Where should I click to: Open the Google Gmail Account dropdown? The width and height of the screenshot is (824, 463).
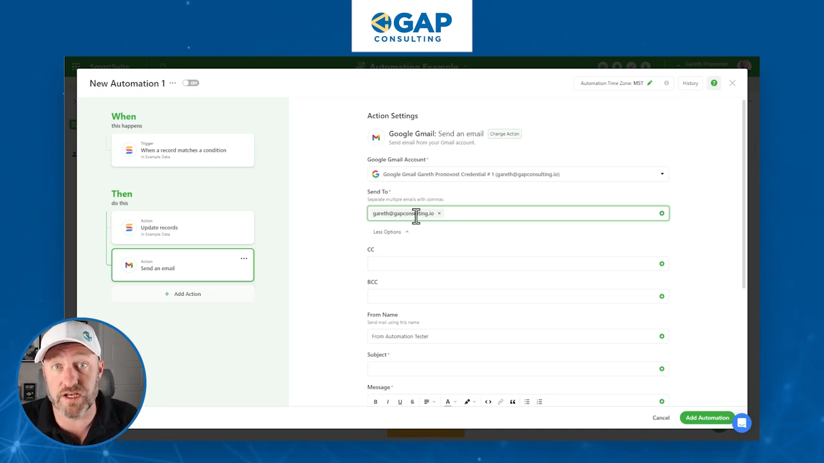[x=518, y=174]
